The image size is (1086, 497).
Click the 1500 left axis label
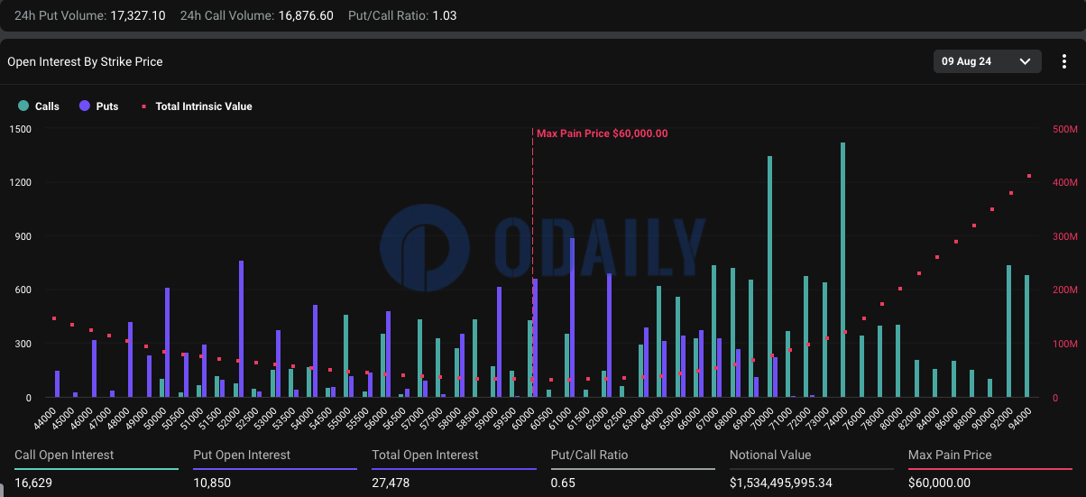coord(21,129)
